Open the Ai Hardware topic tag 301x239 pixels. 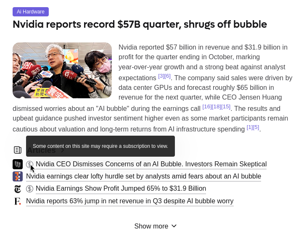31,12
